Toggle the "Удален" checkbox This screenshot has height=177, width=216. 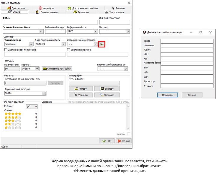(x=128, y=134)
